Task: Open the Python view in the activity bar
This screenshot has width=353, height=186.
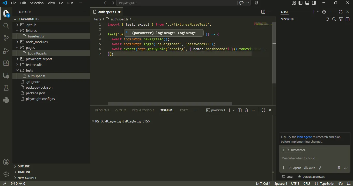Action: click(x=6, y=100)
